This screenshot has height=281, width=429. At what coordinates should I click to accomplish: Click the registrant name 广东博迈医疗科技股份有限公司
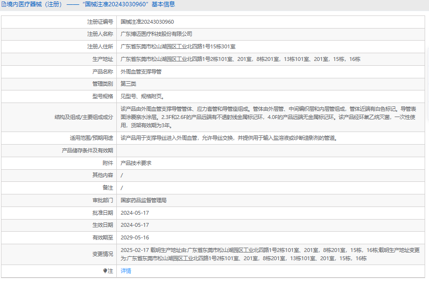click(x=156, y=34)
